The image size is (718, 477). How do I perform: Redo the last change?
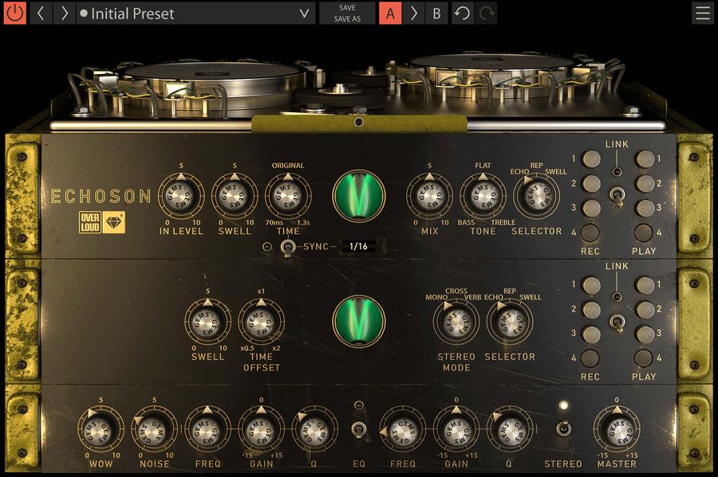click(486, 14)
